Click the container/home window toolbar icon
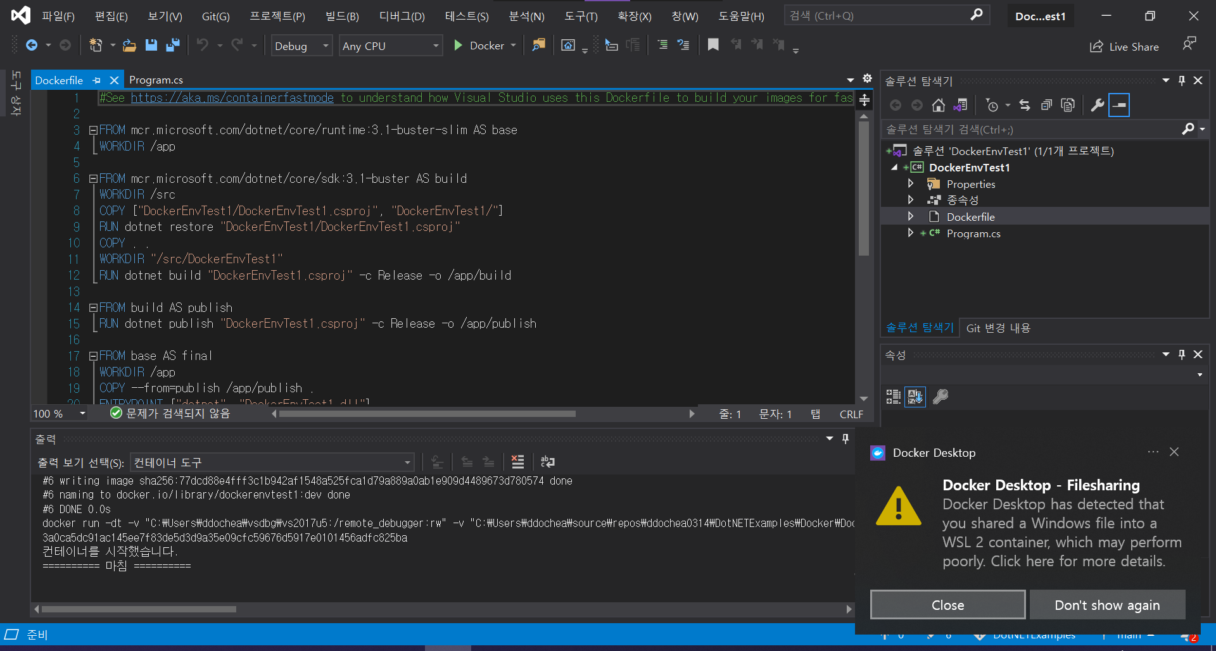Screen dimensions: 1216x651 (x=568, y=46)
